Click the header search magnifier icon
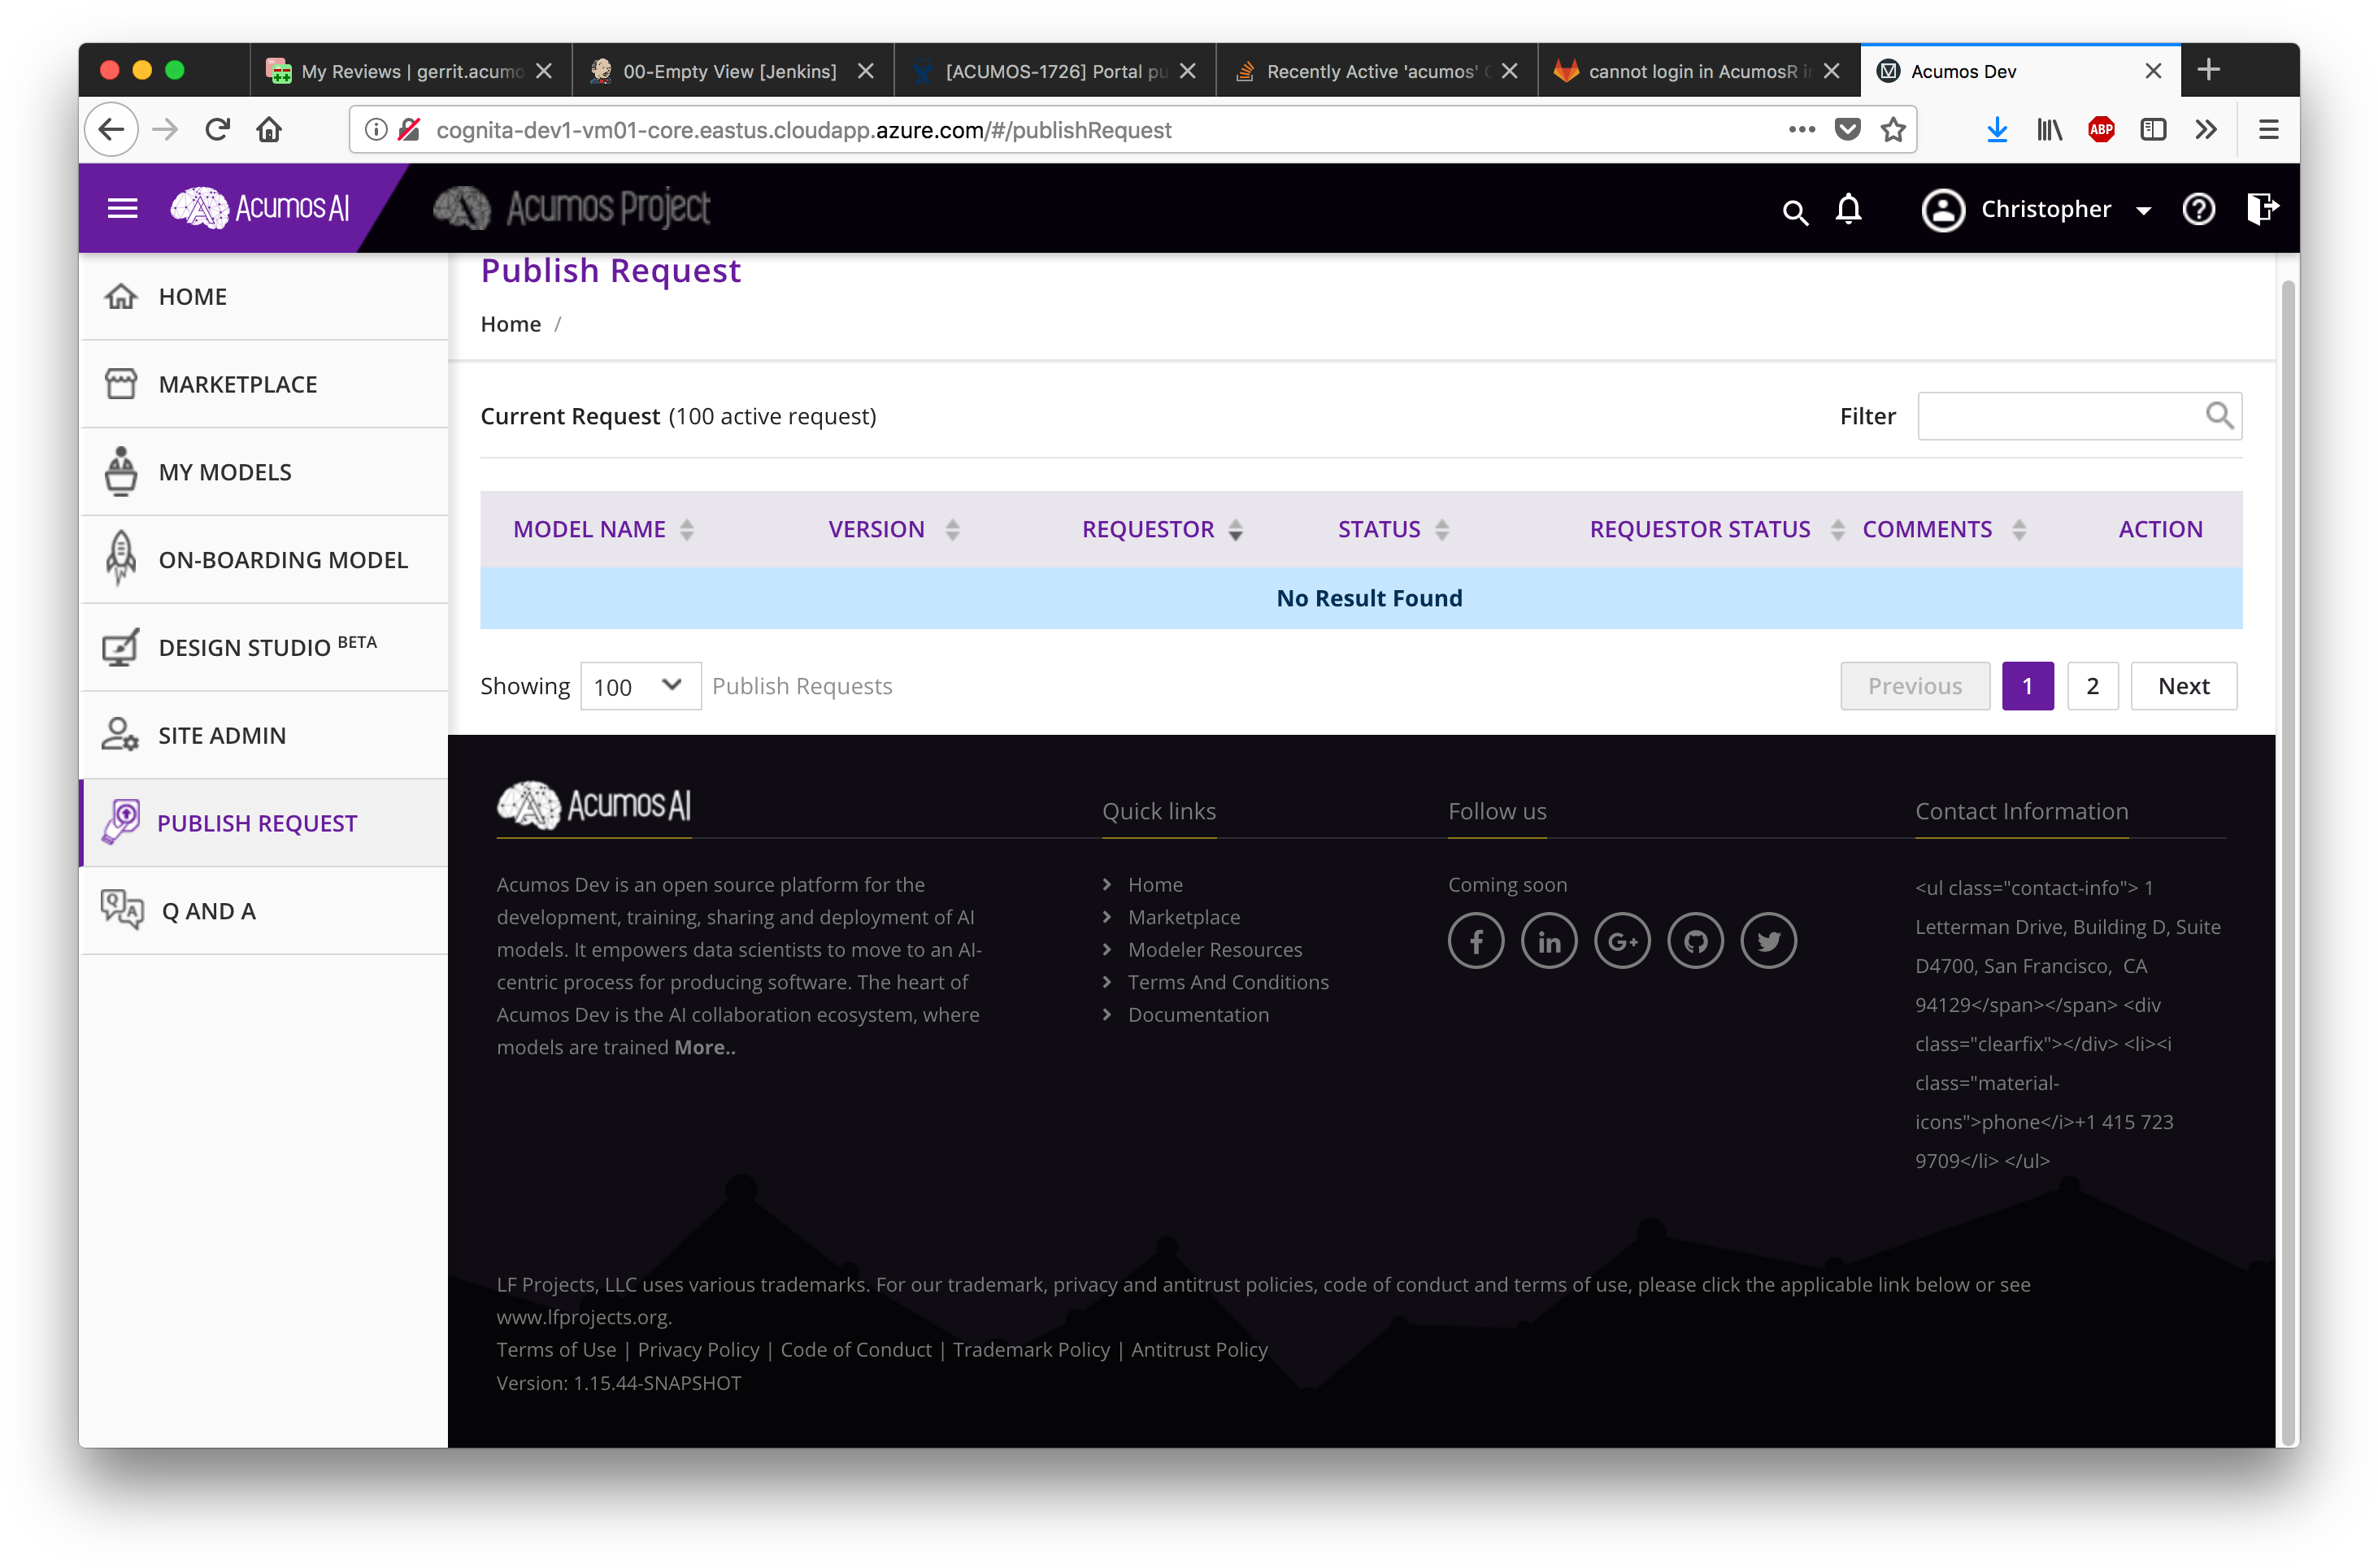2378x1568 pixels. [1795, 212]
